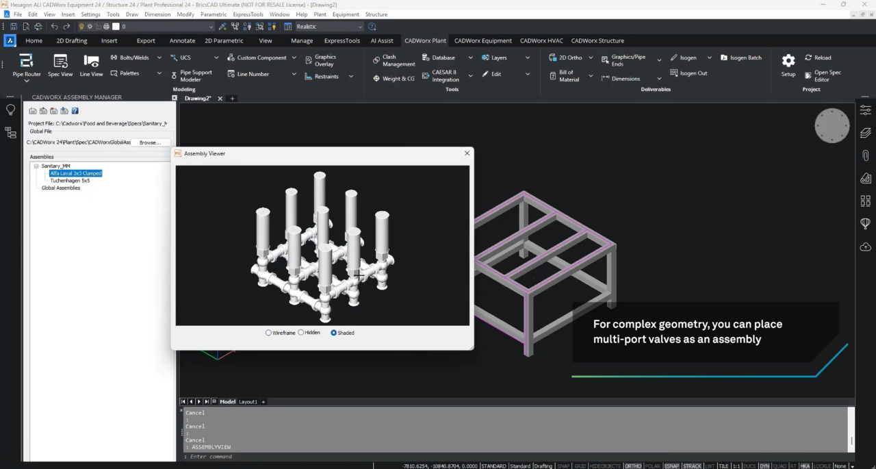Switch to the CADWorx Equipment ribbon tab
876x469 pixels.
483,40
